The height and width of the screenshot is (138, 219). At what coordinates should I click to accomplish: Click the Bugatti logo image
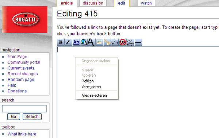point(25,19)
